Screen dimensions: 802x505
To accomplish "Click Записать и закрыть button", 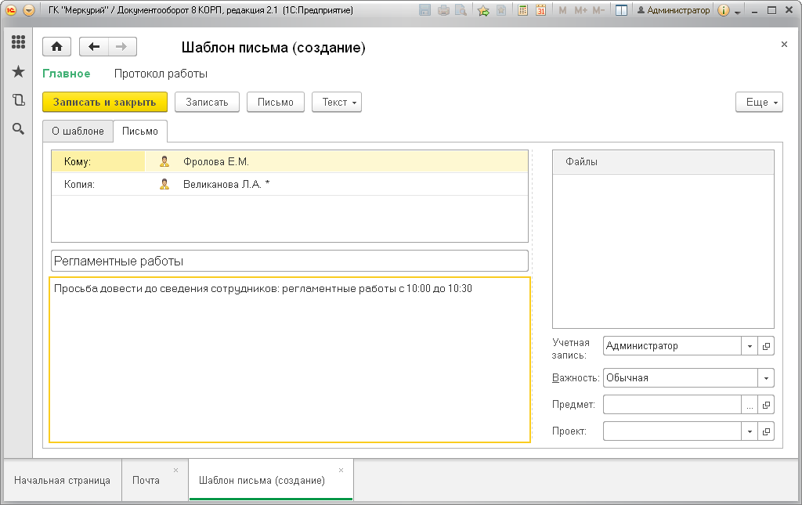I will click(x=105, y=103).
